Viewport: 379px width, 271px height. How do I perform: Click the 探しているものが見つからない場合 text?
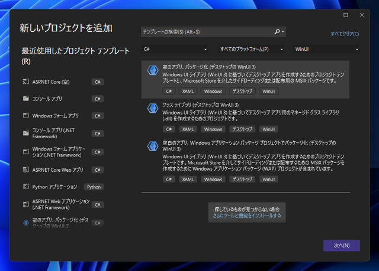coord(247,209)
